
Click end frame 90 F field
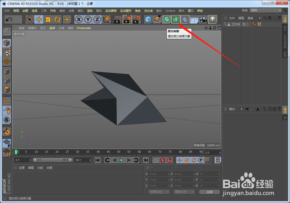point(83,160)
